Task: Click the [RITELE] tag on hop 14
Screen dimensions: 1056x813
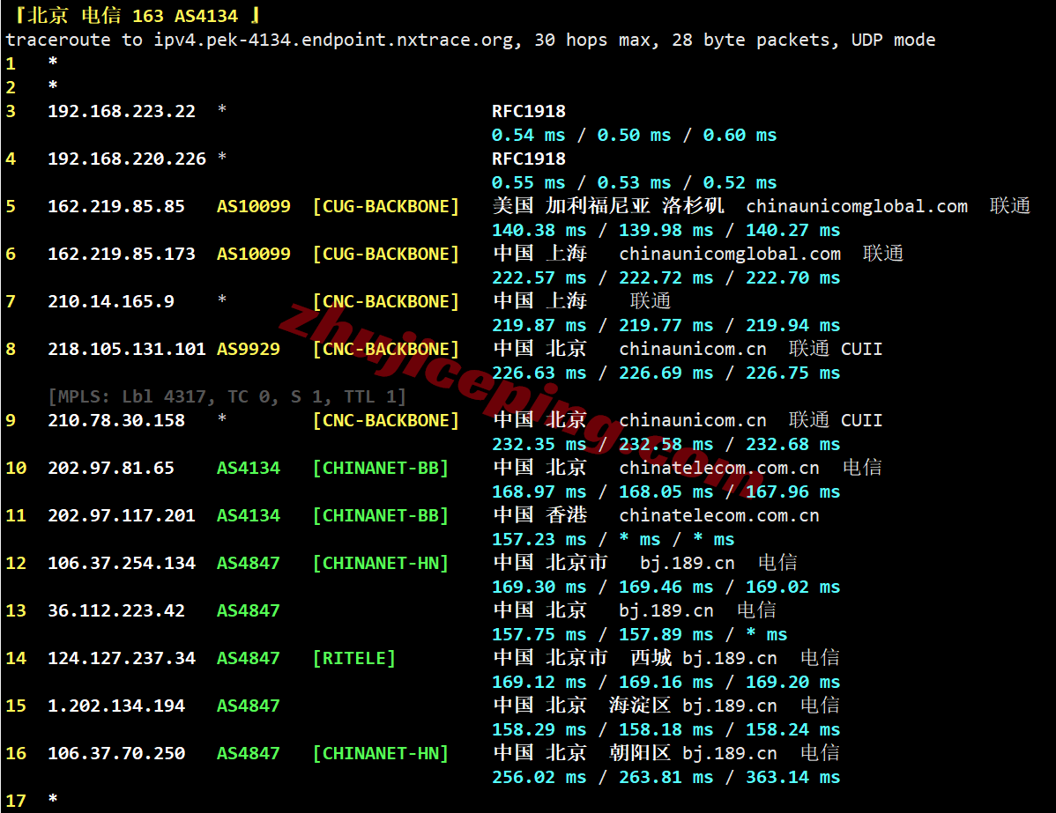Action: [x=354, y=658]
